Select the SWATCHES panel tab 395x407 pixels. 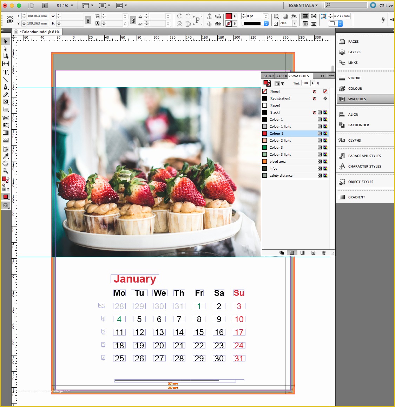pos(300,76)
